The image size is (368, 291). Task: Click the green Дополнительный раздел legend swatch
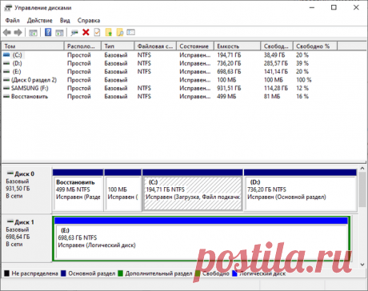121,273
